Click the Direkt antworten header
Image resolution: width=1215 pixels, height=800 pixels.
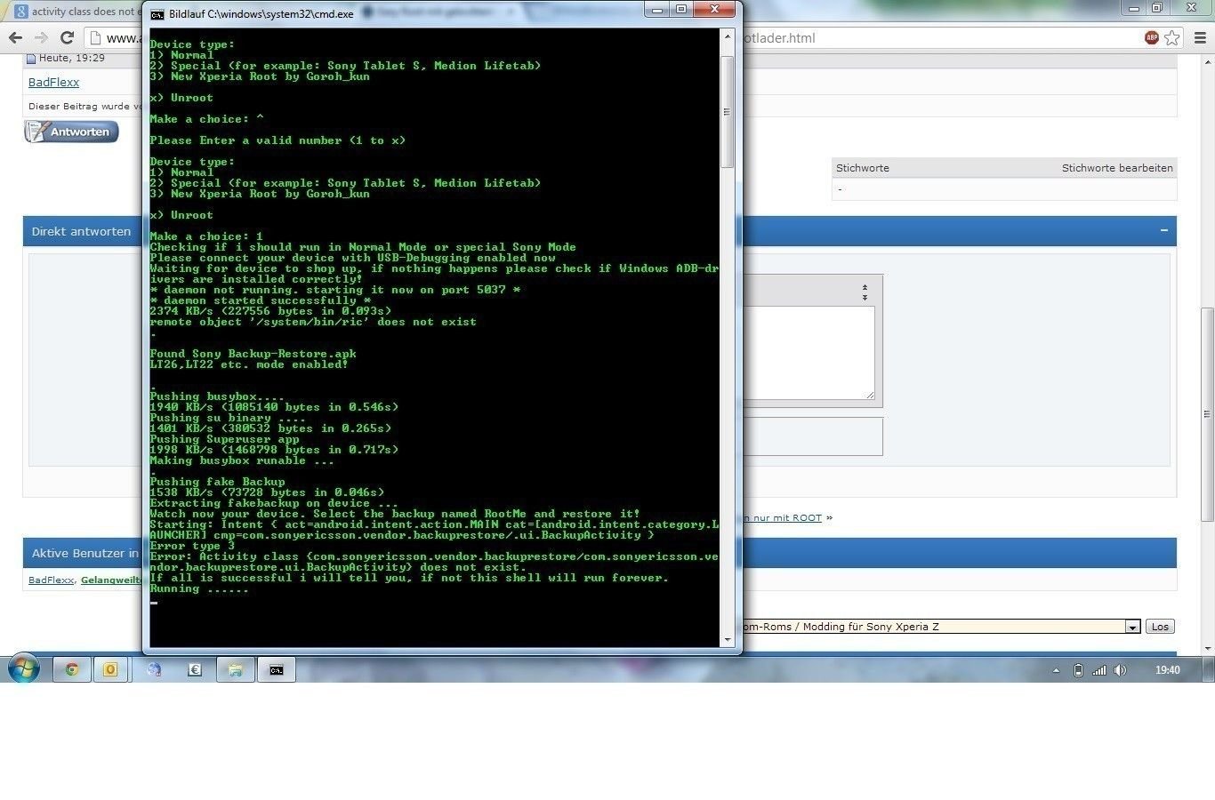point(81,231)
